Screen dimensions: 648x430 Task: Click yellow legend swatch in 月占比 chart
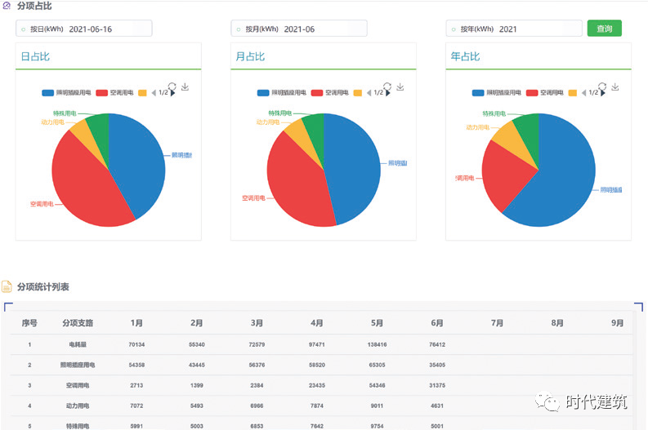[x=357, y=93]
